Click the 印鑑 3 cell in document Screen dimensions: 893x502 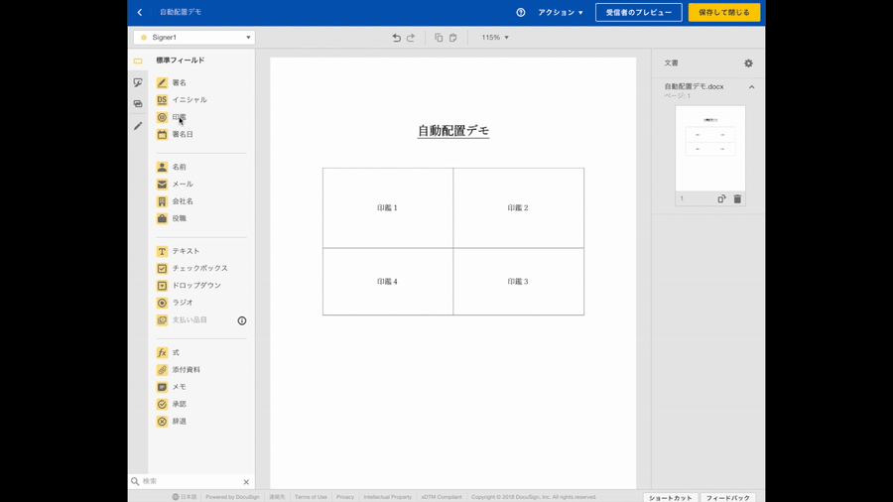tap(518, 281)
